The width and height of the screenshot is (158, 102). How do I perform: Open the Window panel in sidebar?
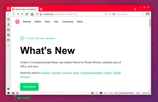pyautogui.click(x=8, y=40)
